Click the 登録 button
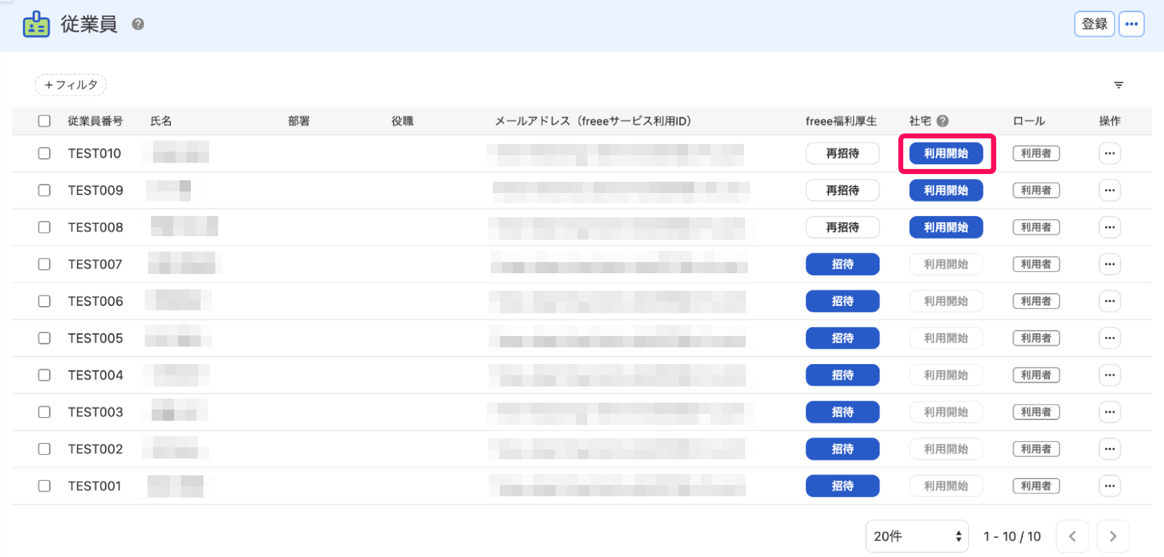Viewport: 1164px width, 557px height. click(x=1094, y=24)
